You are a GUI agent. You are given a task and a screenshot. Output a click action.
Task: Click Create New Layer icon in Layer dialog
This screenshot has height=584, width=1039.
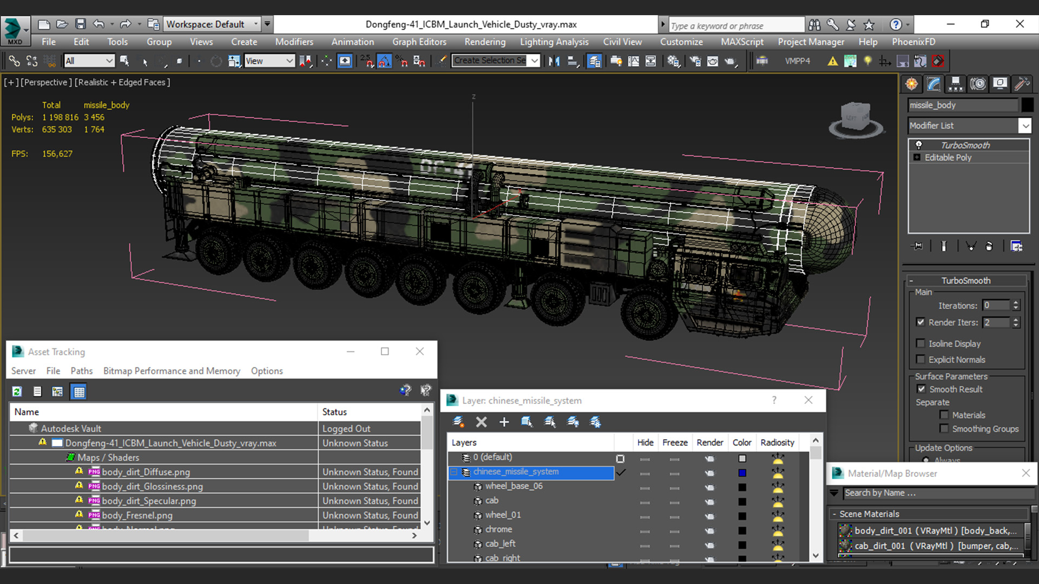coord(458,422)
